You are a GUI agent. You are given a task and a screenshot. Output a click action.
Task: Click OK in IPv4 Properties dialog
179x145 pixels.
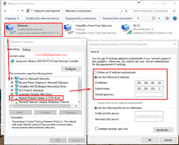point(150,140)
